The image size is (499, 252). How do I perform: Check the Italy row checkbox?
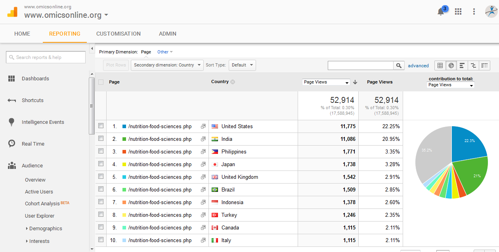101,240
